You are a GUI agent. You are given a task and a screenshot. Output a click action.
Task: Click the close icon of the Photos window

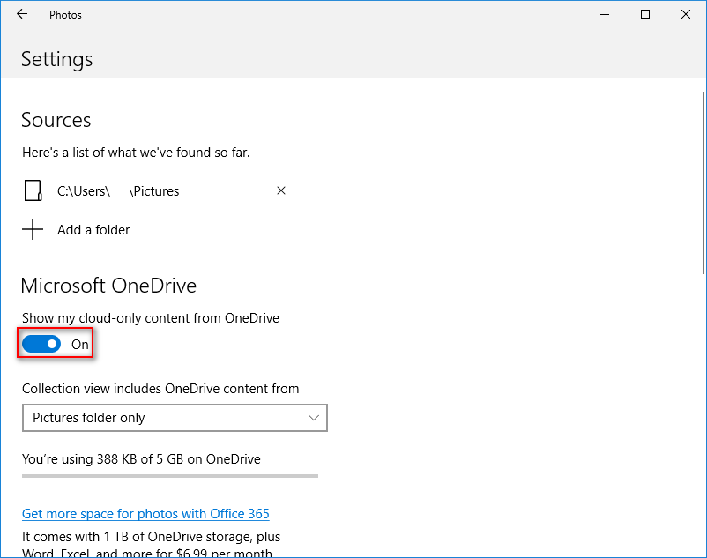click(x=685, y=14)
